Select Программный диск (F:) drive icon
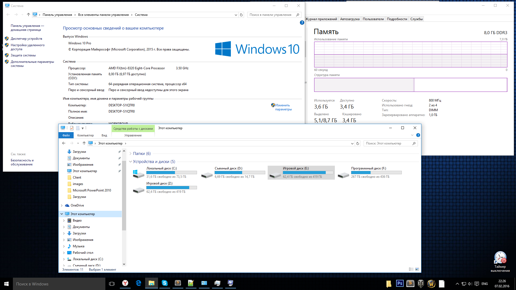The height and width of the screenshot is (290, 516). pyautogui.click(x=343, y=175)
